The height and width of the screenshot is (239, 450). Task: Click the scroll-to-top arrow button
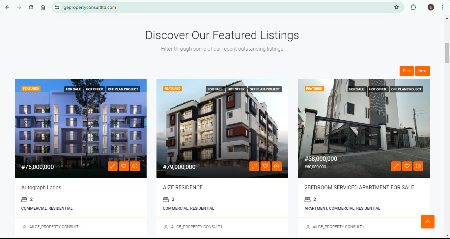[x=427, y=222]
